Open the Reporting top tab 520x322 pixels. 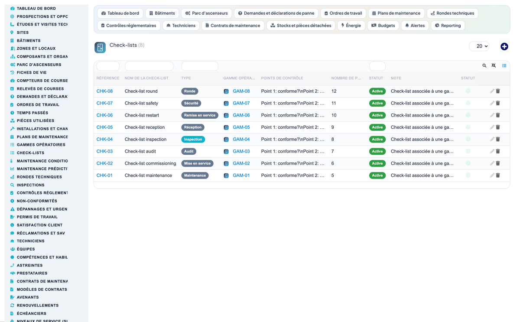point(448,26)
